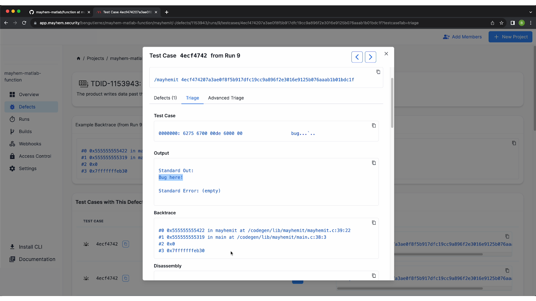Go to previous test case arrow
The image size is (536, 301).
click(x=357, y=57)
